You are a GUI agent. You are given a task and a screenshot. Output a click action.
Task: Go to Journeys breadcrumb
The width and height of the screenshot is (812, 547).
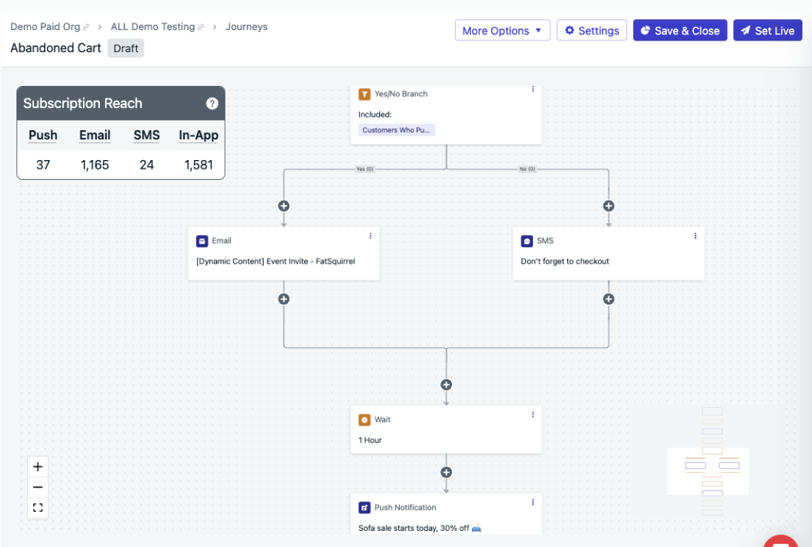click(x=246, y=26)
